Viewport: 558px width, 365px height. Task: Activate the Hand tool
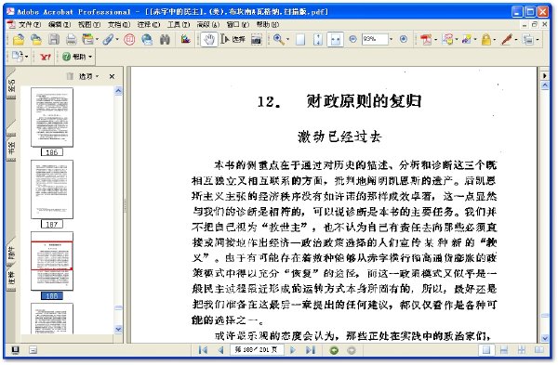coord(209,39)
